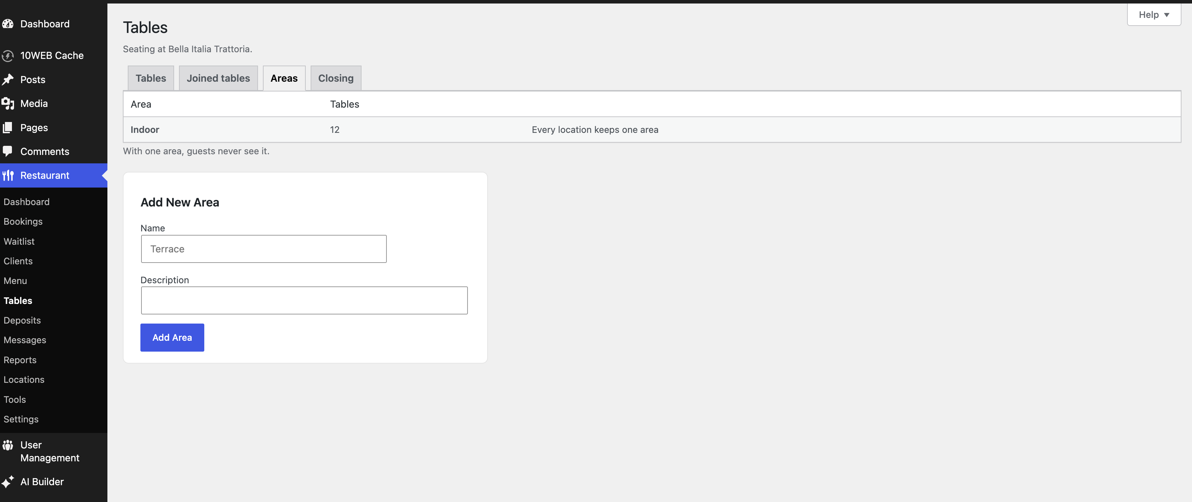Select the Areas tab
The image size is (1192, 502).
(284, 78)
